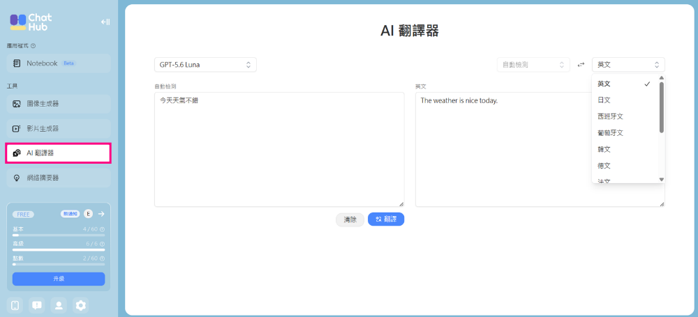Click the help icon beside 應用程式

pos(34,46)
